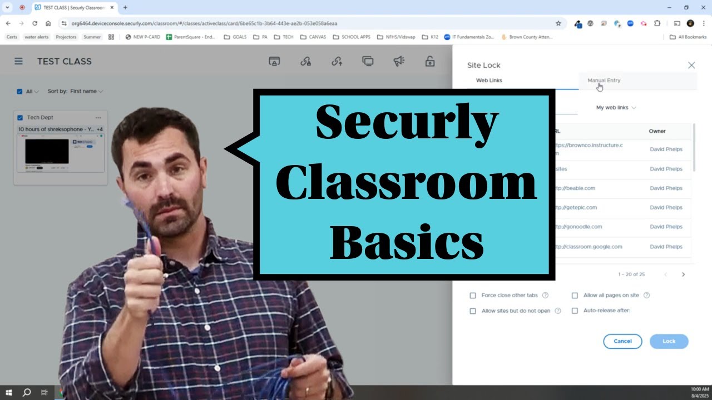Viewport: 712px width, 400px height.
Task: Check Allow sites but do not open
Action: pyautogui.click(x=473, y=311)
